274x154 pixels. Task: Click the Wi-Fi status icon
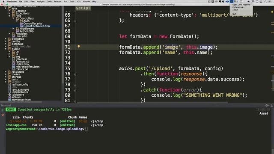253,1
